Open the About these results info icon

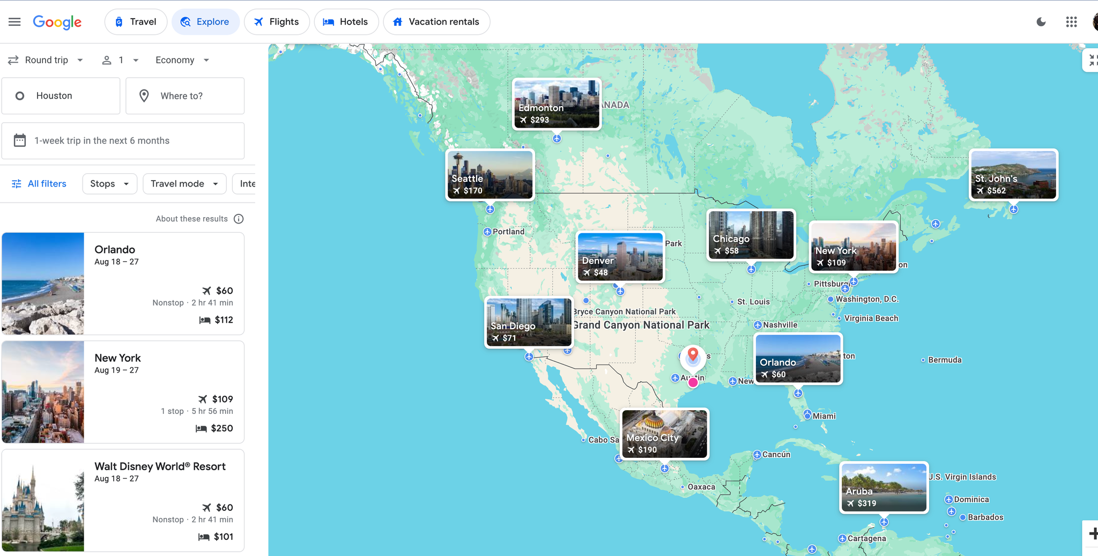(x=239, y=219)
